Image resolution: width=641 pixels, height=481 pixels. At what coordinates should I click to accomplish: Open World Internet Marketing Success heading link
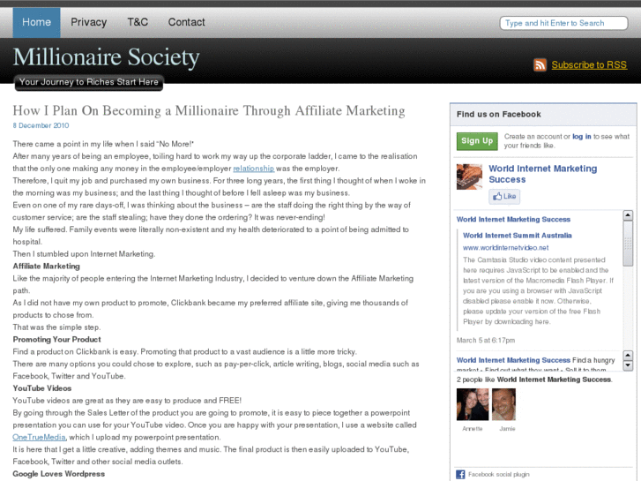pos(543,174)
